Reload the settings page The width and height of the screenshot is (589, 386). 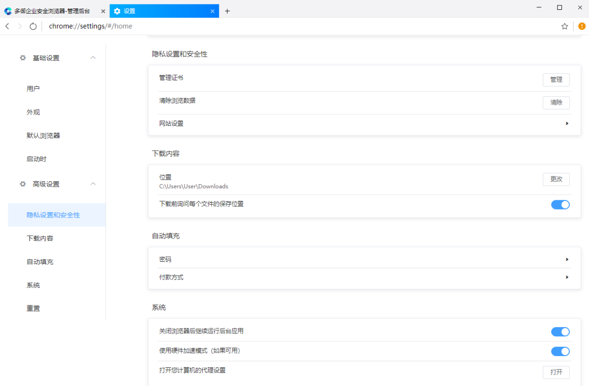point(32,26)
